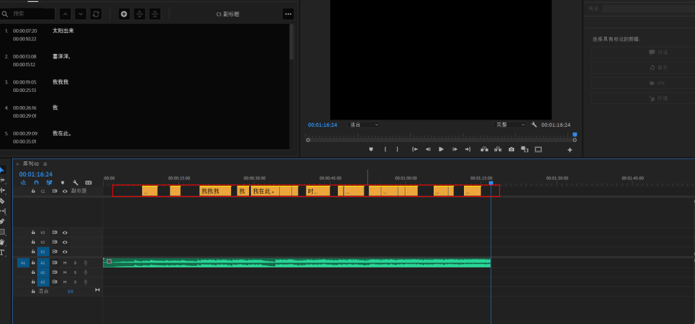Mark In point in Program Monitor
This screenshot has height=324, width=695.
[385, 150]
